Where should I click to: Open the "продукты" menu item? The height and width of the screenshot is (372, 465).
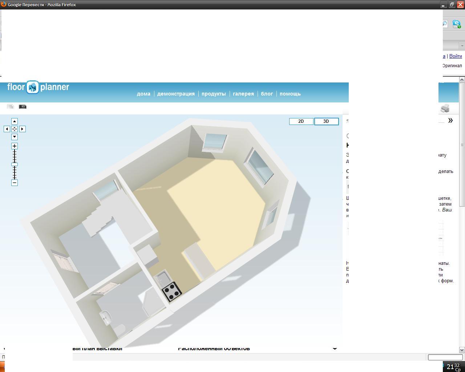pyautogui.click(x=214, y=94)
